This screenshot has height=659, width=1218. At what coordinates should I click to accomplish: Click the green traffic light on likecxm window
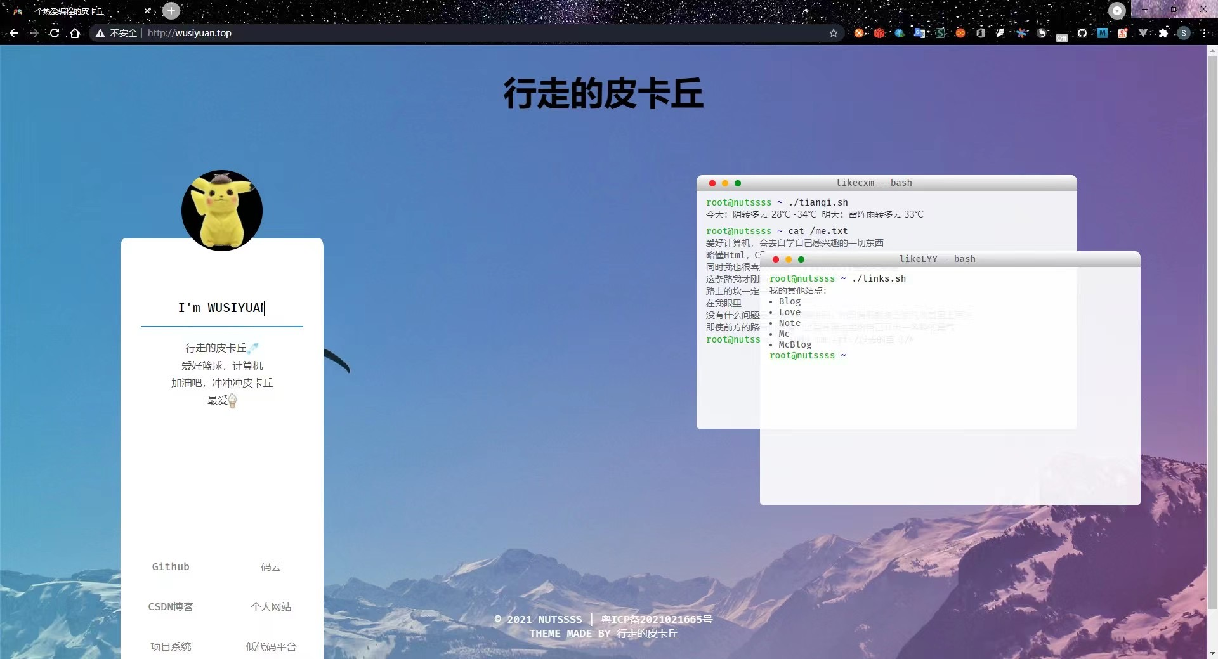point(738,183)
